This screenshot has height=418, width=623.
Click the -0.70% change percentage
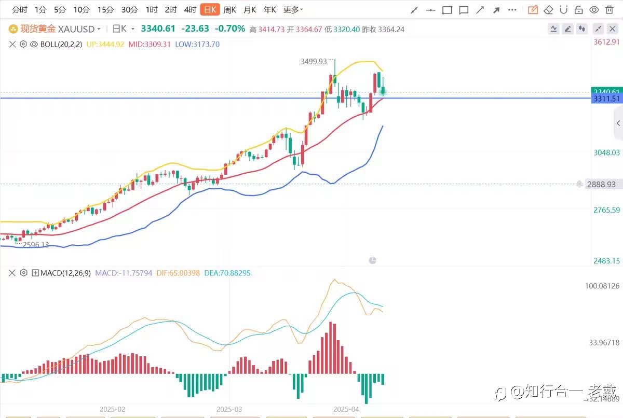pos(230,29)
